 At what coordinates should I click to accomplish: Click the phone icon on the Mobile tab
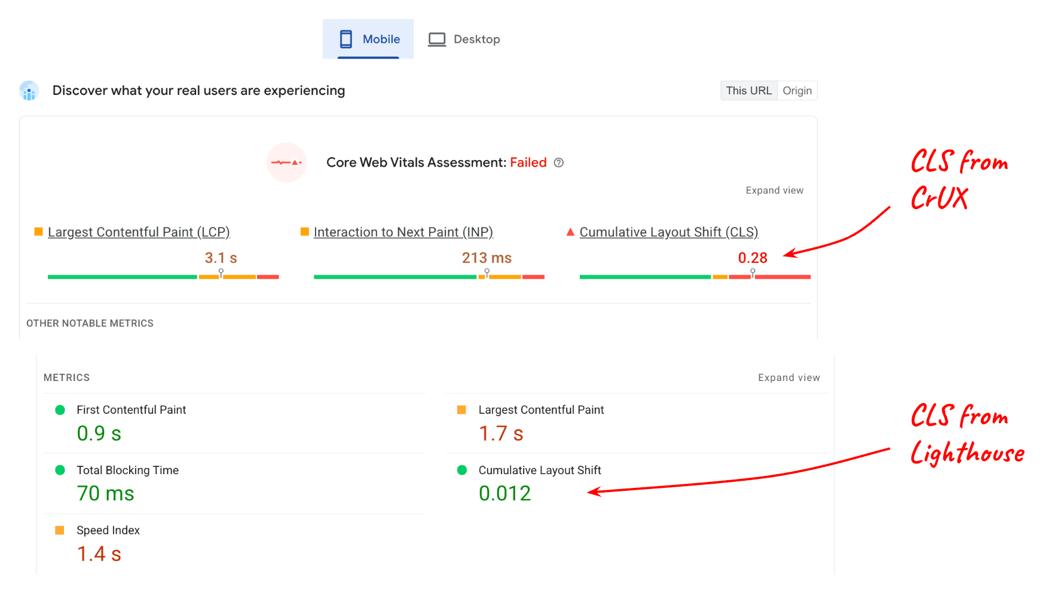click(347, 38)
